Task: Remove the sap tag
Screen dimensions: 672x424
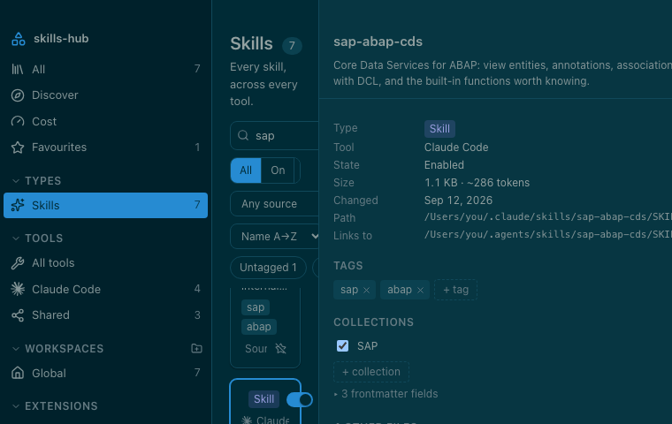Action: [366, 290]
